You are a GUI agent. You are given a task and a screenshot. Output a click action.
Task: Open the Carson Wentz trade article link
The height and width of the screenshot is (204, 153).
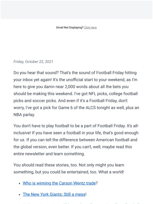pyautogui.click(x=59, y=183)
